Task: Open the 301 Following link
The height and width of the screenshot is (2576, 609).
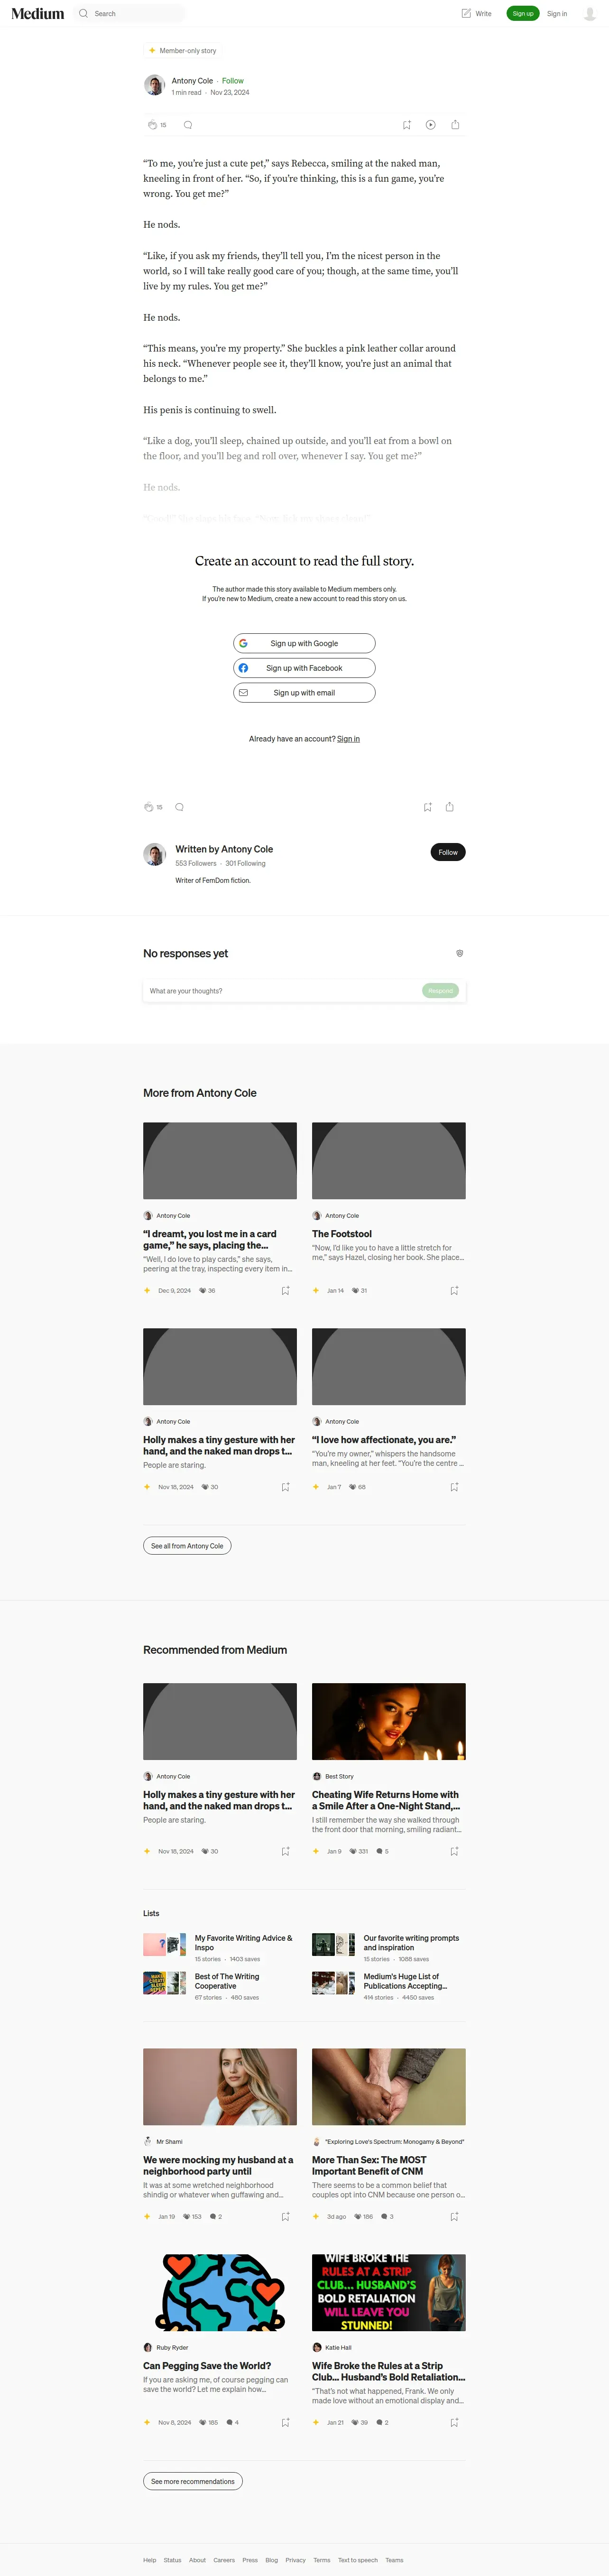Action: click(x=245, y=863)
